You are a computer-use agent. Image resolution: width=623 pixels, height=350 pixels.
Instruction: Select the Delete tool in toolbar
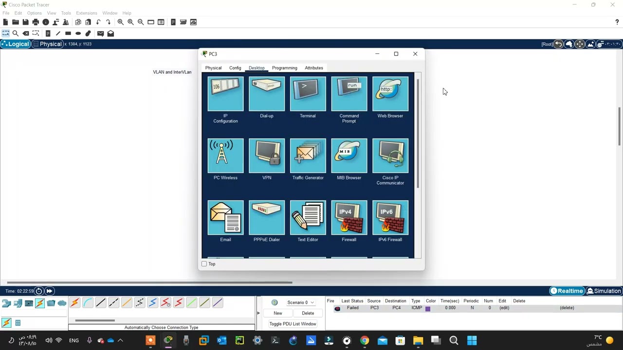coord(26,33)
